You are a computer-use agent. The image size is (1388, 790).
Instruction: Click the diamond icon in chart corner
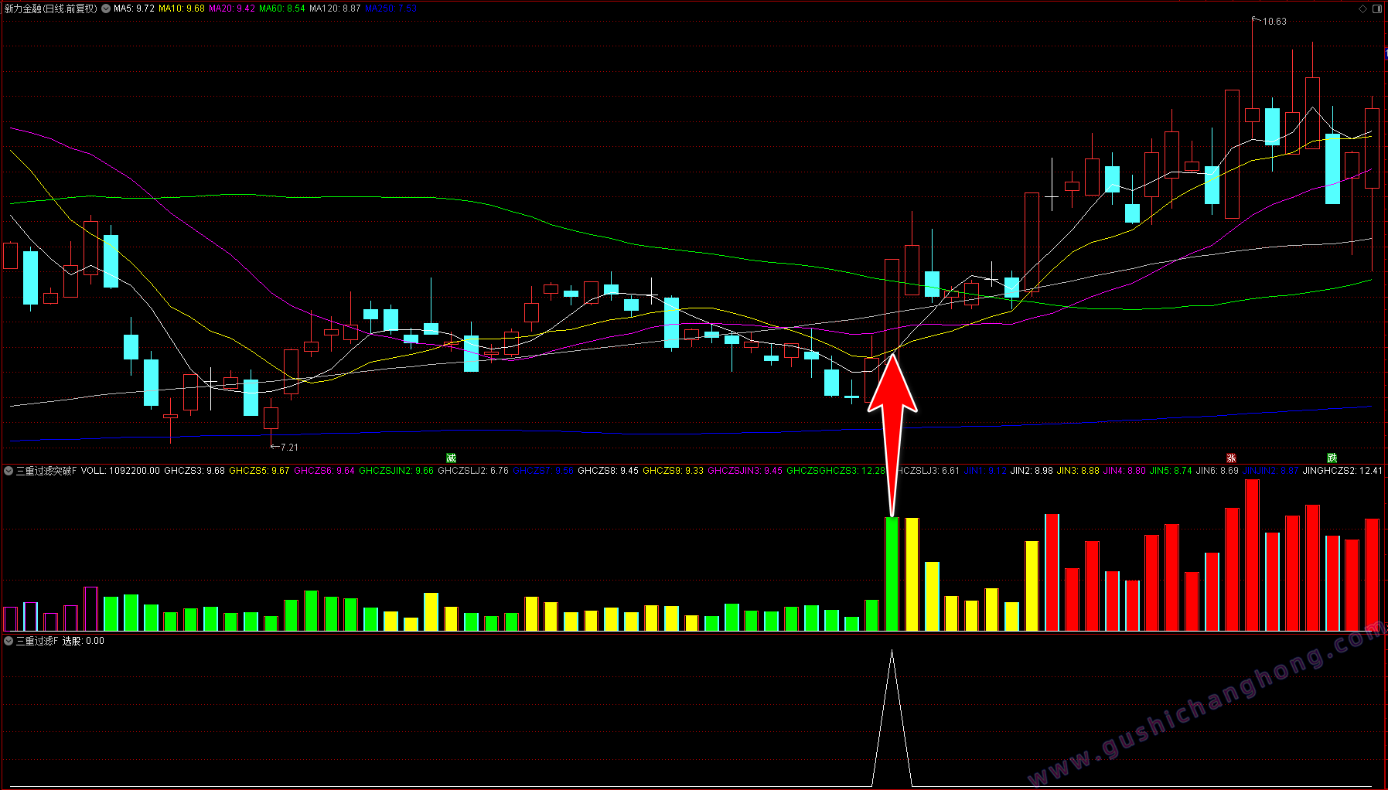(1362, 9)
